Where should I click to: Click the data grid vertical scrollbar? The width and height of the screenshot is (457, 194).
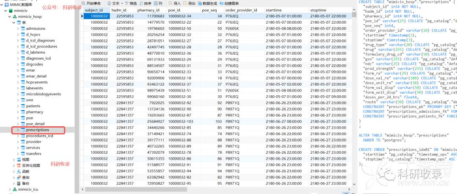(x=354, y=85)
